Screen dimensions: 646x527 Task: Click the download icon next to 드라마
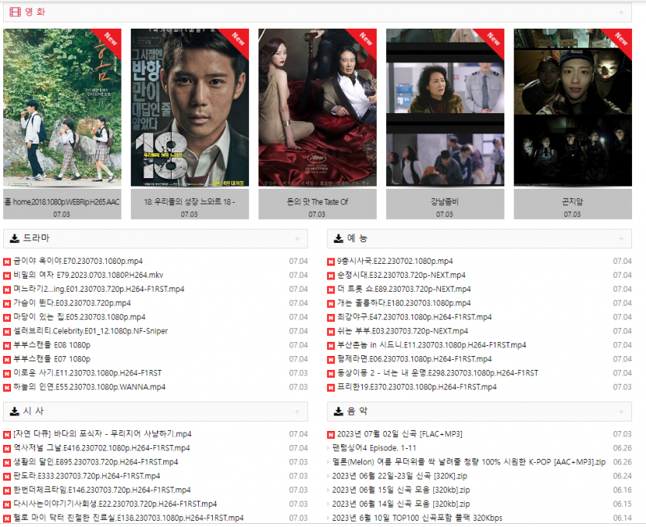15,238
